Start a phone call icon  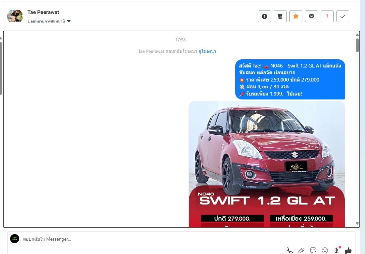pos(290,250)
